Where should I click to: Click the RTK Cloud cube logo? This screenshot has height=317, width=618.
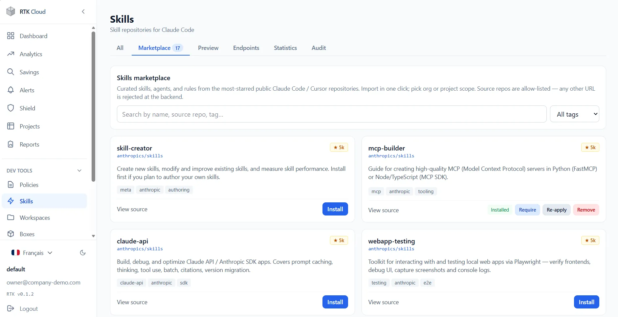(x=11, y=11)
